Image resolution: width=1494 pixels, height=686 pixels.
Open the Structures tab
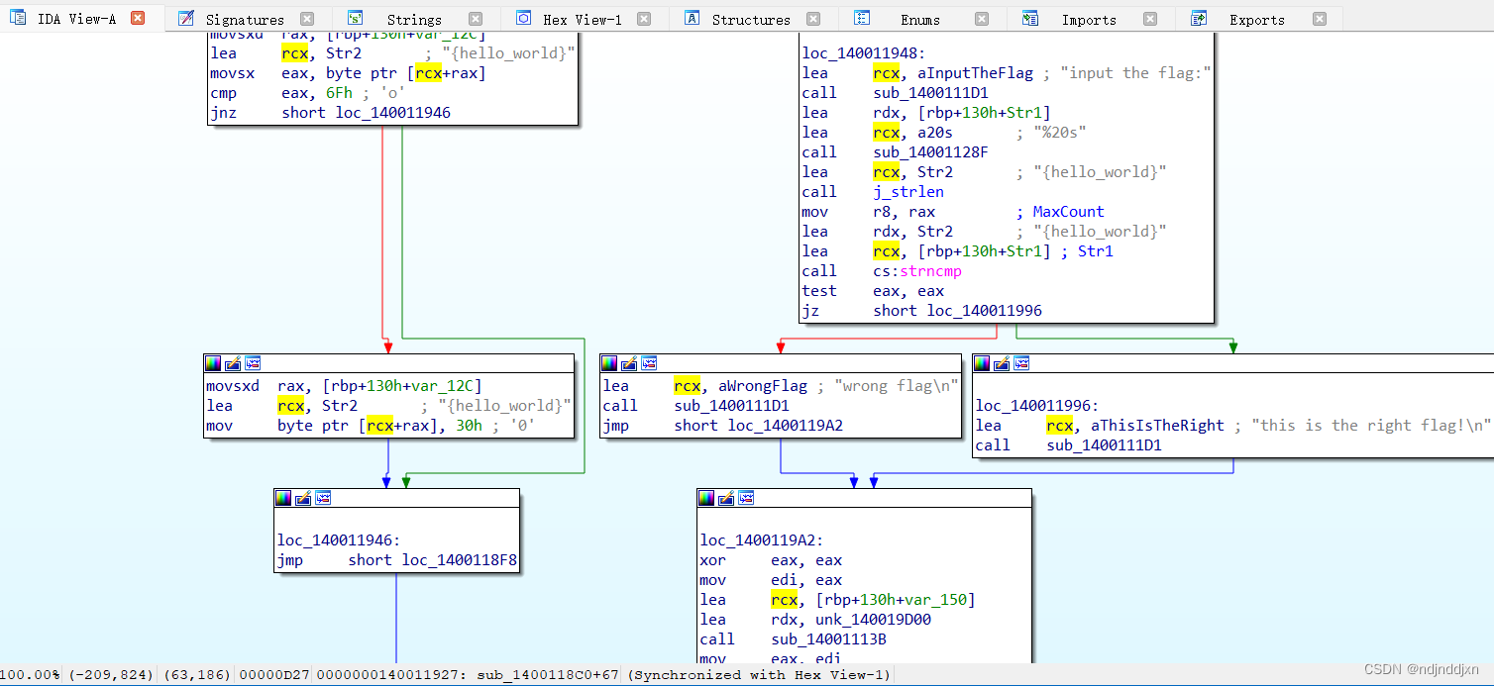coord(751,20)
